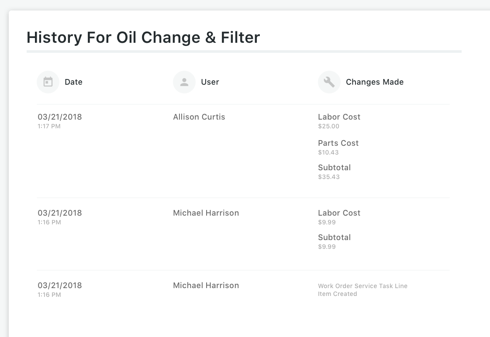Select the Allison Curtis user name

pos(199,117)
